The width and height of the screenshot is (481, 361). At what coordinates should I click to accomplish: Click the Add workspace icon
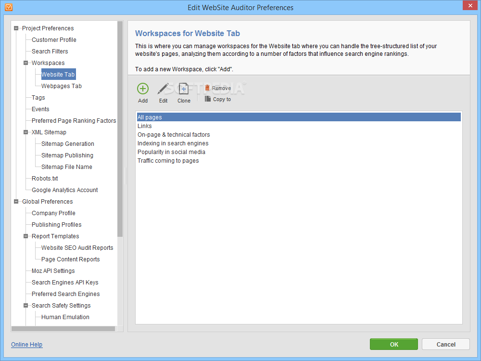pos(143,89)
